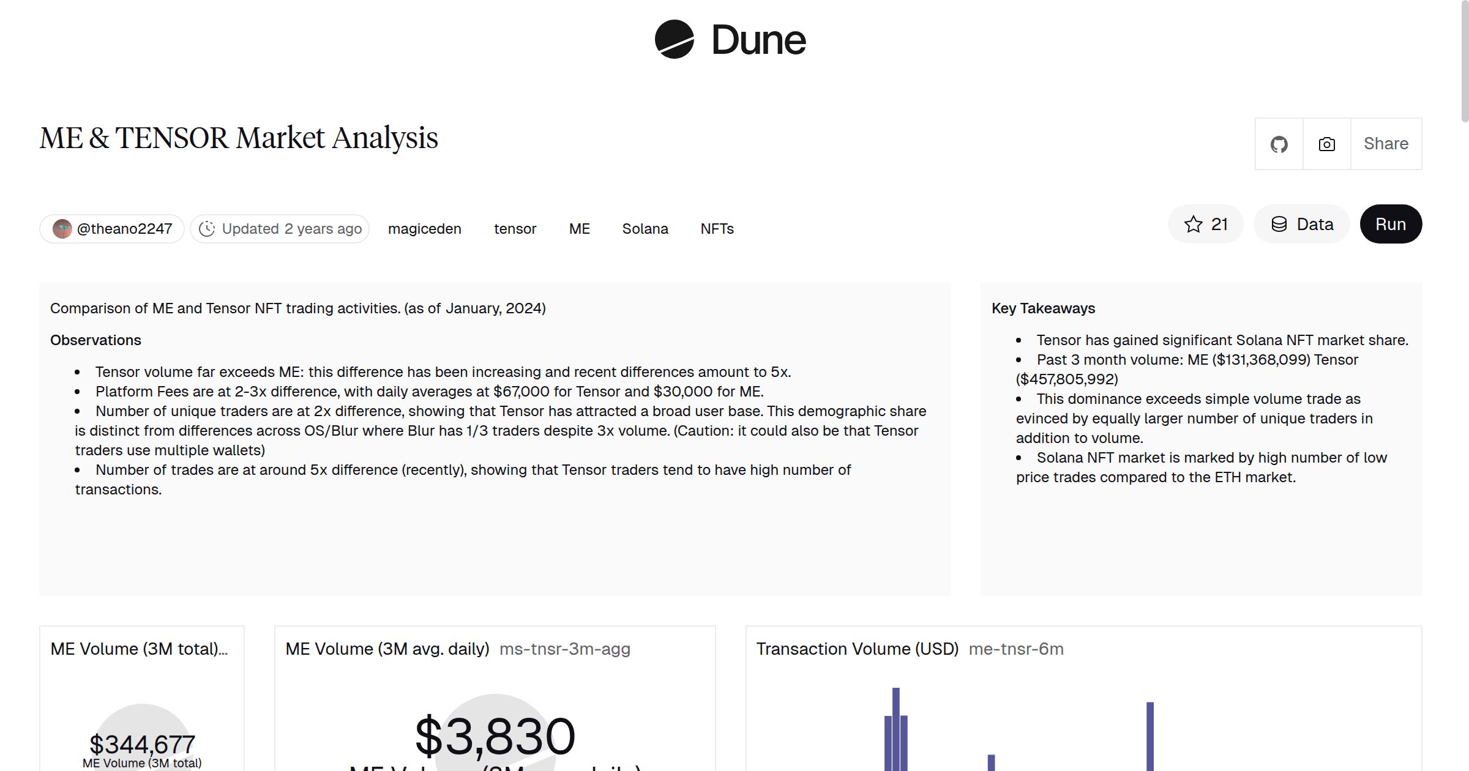Viewport: 1469px width, 771px height.
Task: Select the tensor tag
Action: pos(515,228)
